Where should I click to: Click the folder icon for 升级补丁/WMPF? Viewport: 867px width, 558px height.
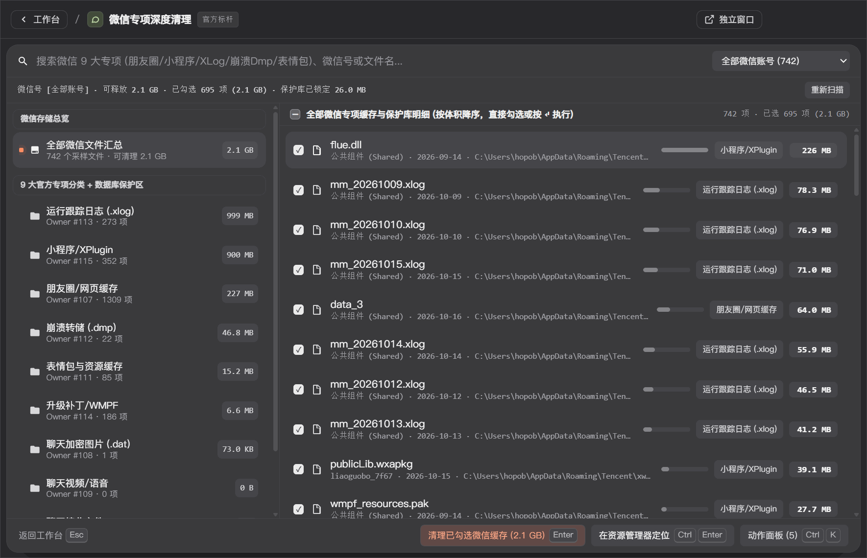[35, 410]
